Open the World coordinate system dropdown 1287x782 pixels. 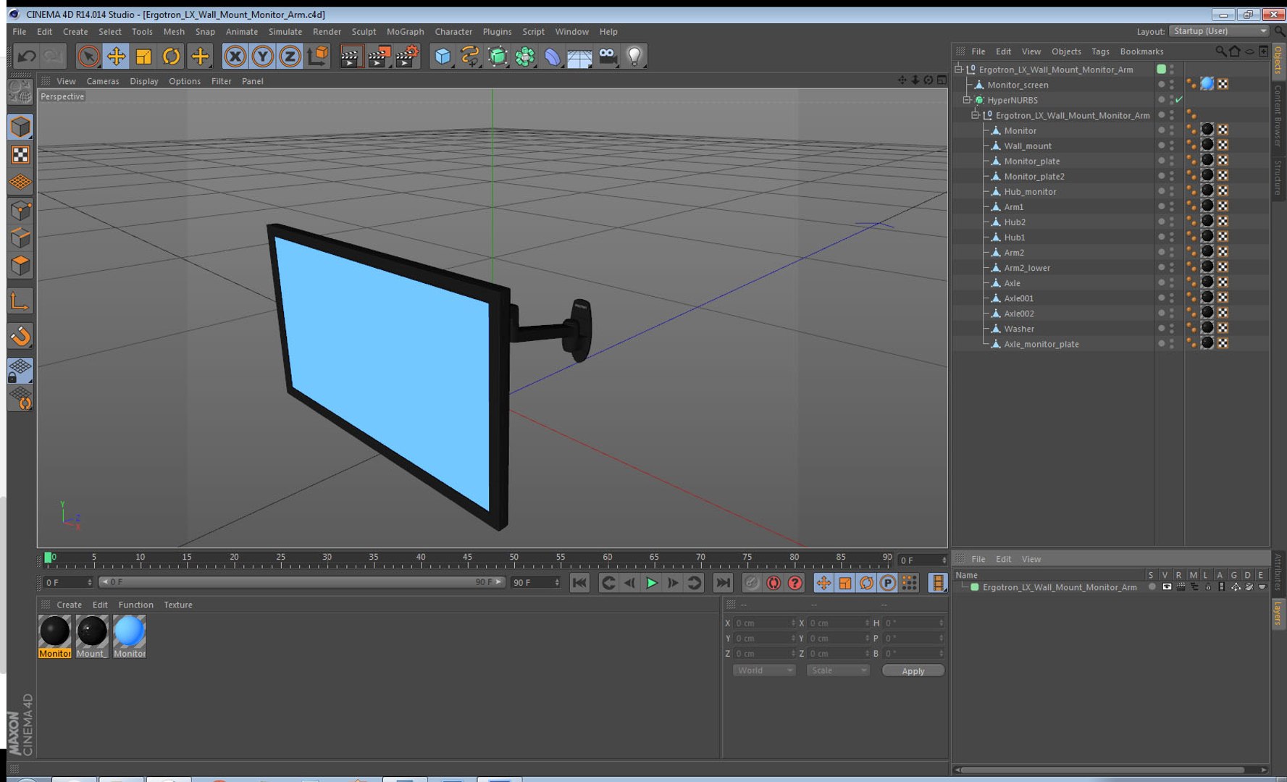click(764, 670)
